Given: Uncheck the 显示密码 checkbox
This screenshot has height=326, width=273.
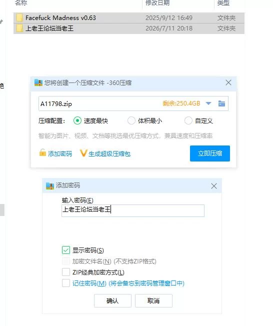Looking at the screenshot, I should coord(66,250).
